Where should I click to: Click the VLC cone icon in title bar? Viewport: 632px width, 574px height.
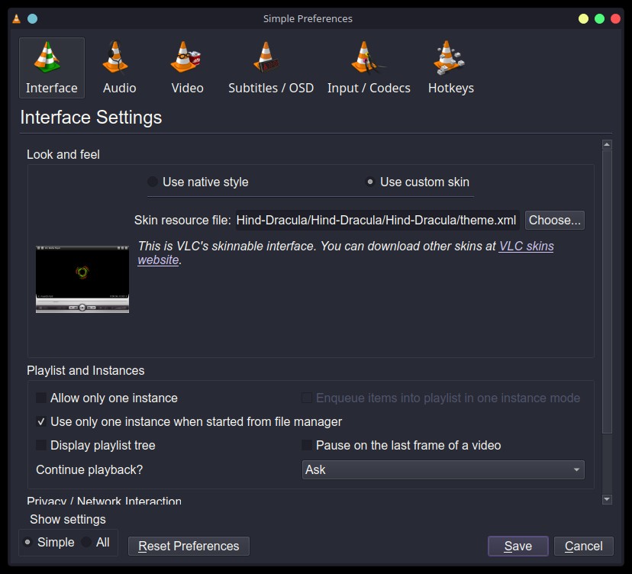(16, 18)
